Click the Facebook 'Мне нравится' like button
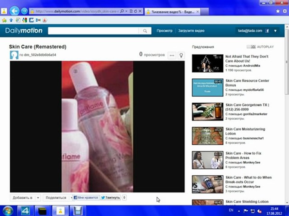Screen dimensions: 289x216 [86, 198]
